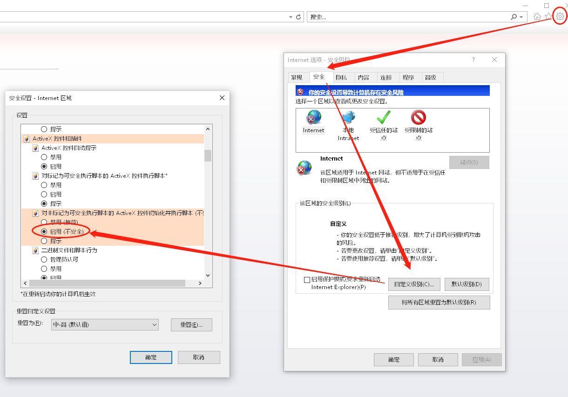The width and height of the screenshot is (568, 397).
Task: Click the settings list scroll-left arrow
Action: tap(25, 283)
